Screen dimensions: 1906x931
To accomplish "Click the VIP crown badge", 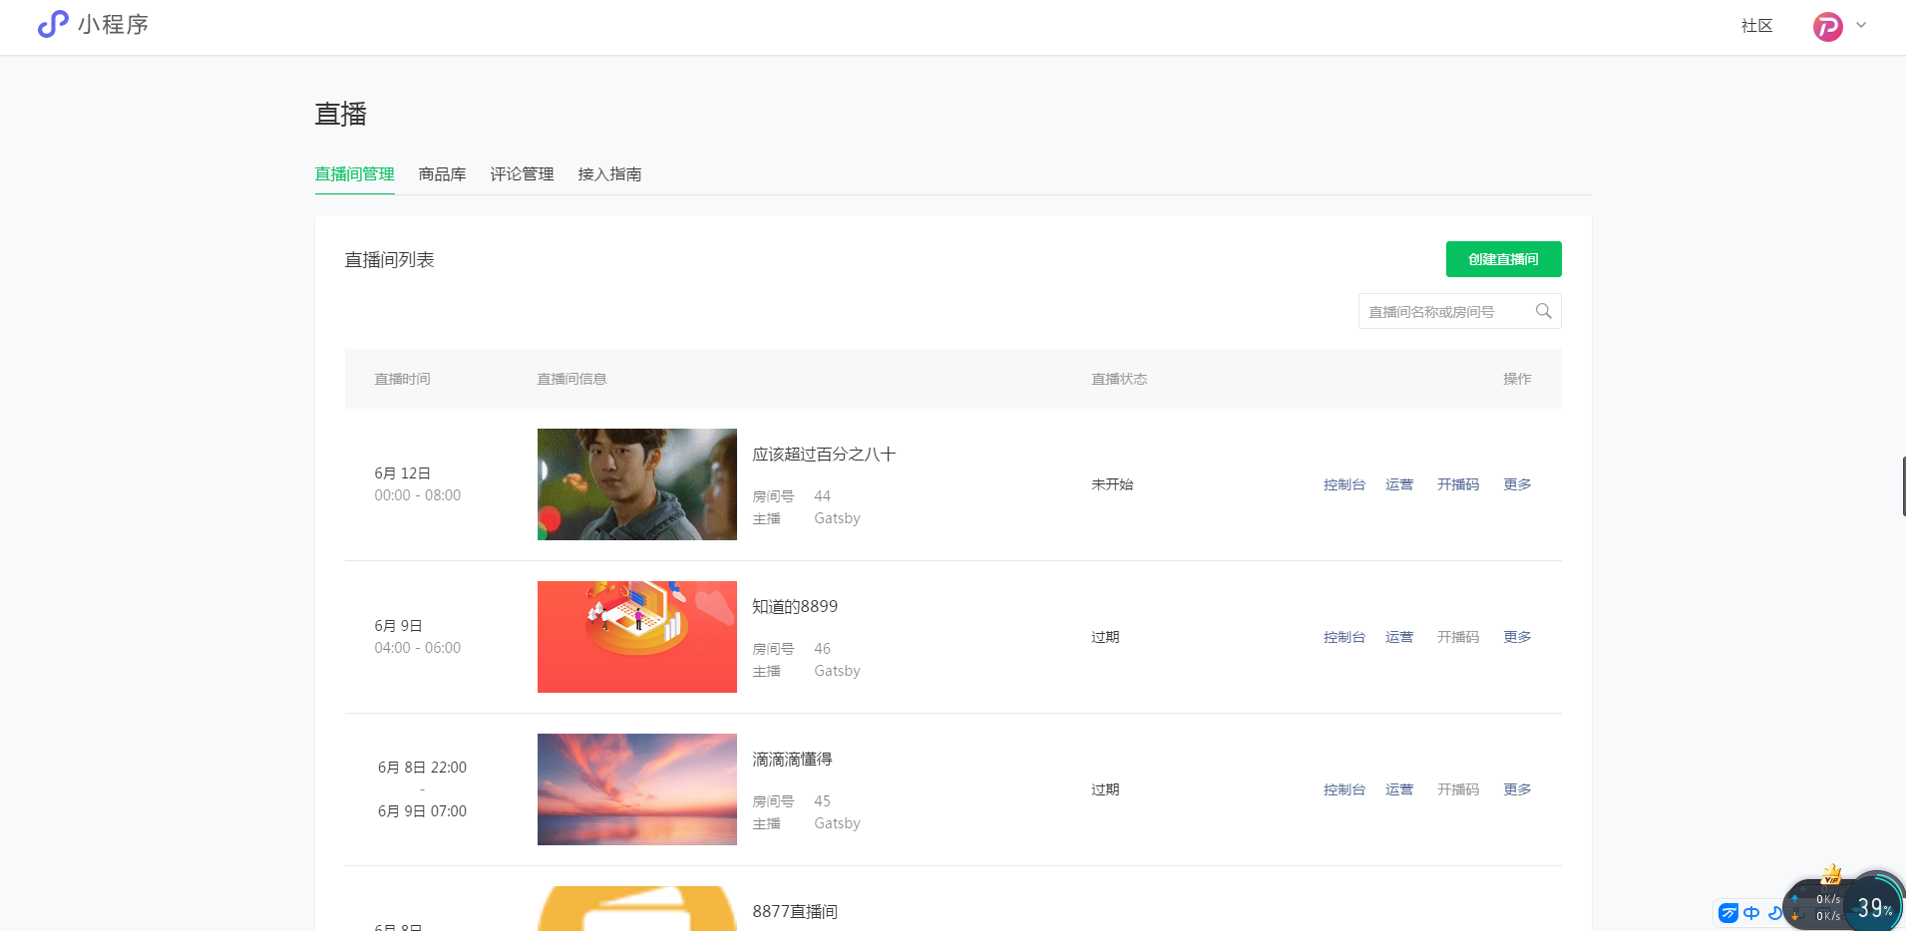I will tap(1831, 875).
